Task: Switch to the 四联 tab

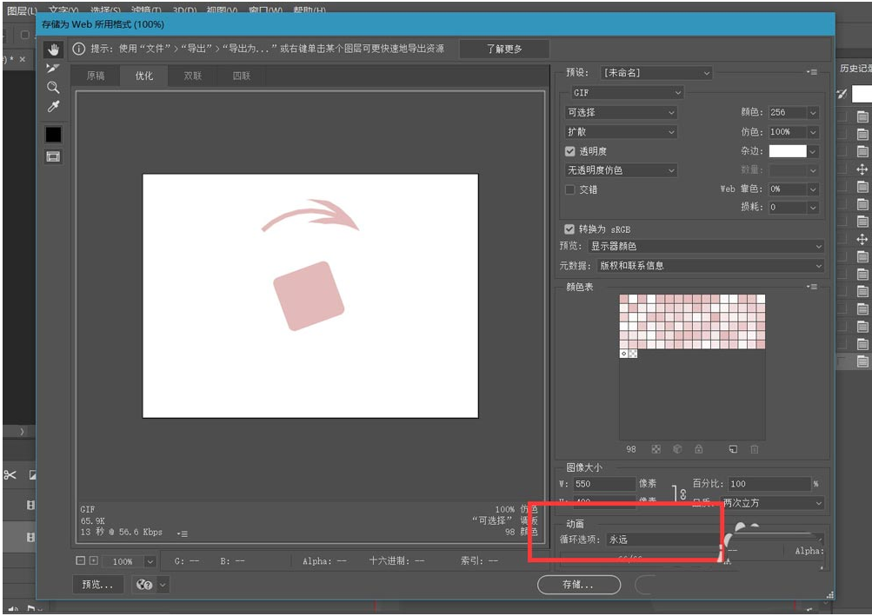Action: pyautogui.click(x=241, y=76)
